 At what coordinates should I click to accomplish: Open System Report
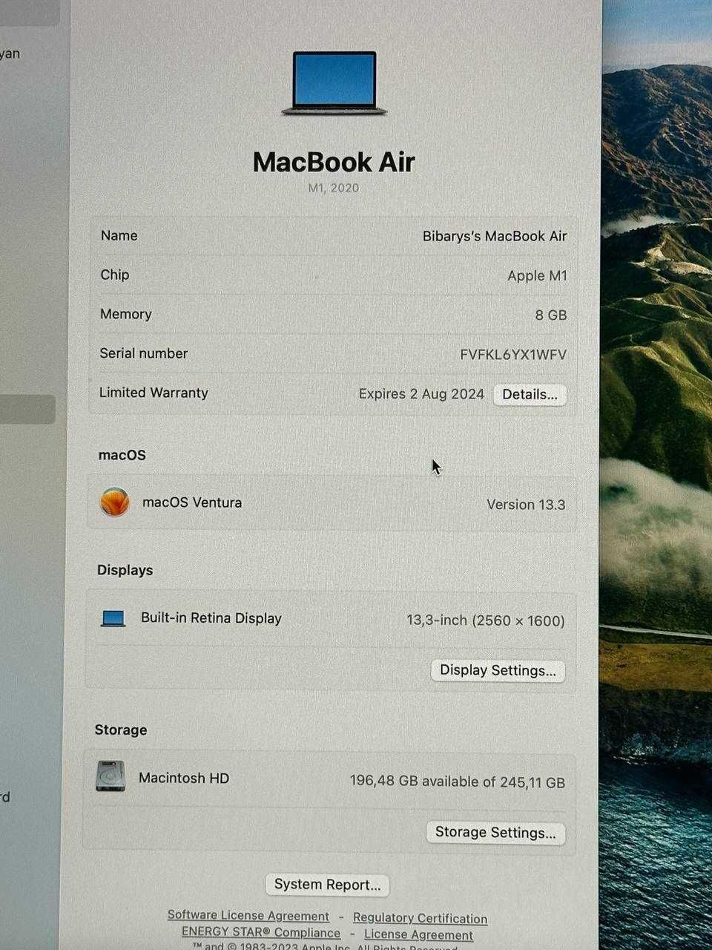(327, 884)
